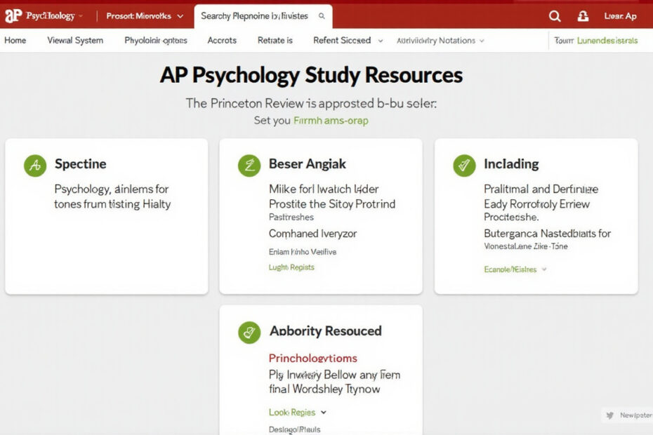Click the Spectine card heading
Image resolution: width=653 pixels, height=435 pixels.
tap(80, 164)
